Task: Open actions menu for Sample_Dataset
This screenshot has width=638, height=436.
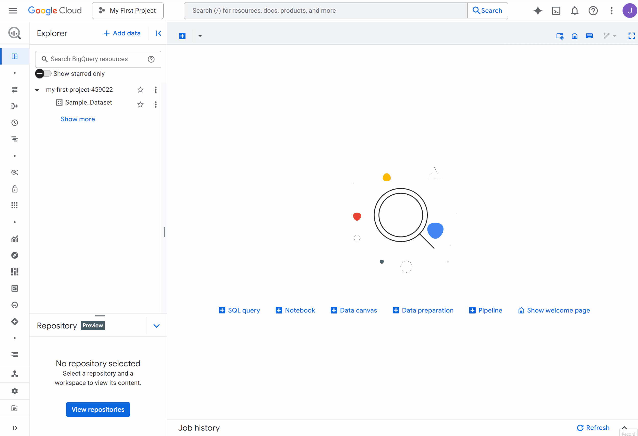Action: tap(156, 105)
